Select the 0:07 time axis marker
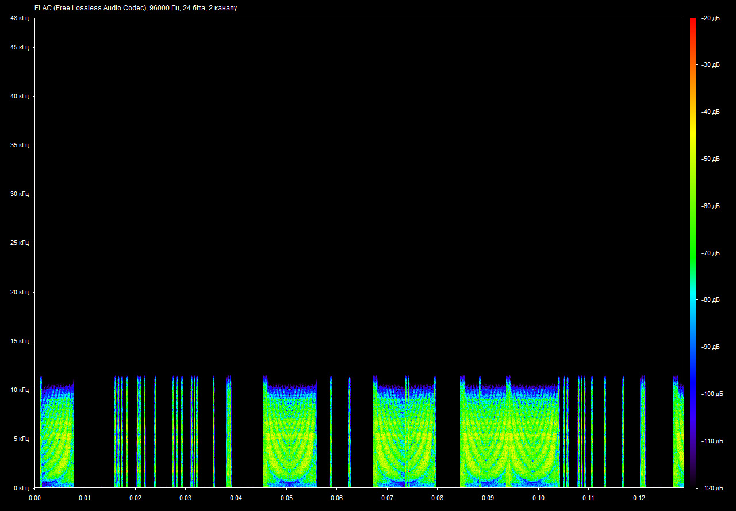 coord(387,498)
